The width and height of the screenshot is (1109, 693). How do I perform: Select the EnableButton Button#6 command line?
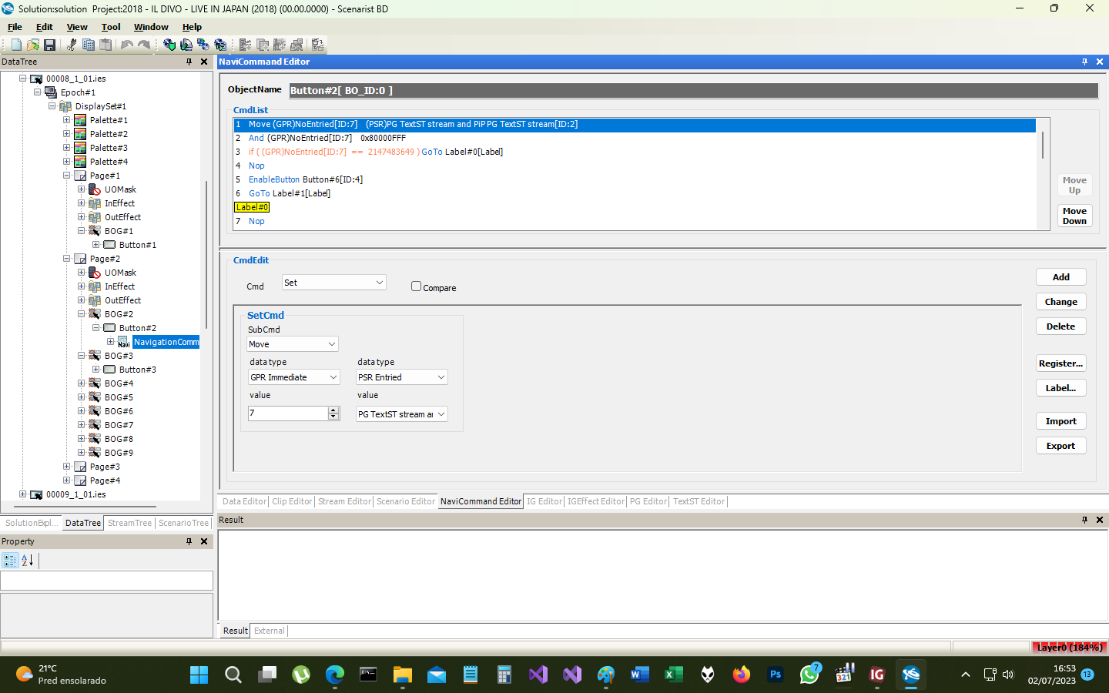click(634, 179)
